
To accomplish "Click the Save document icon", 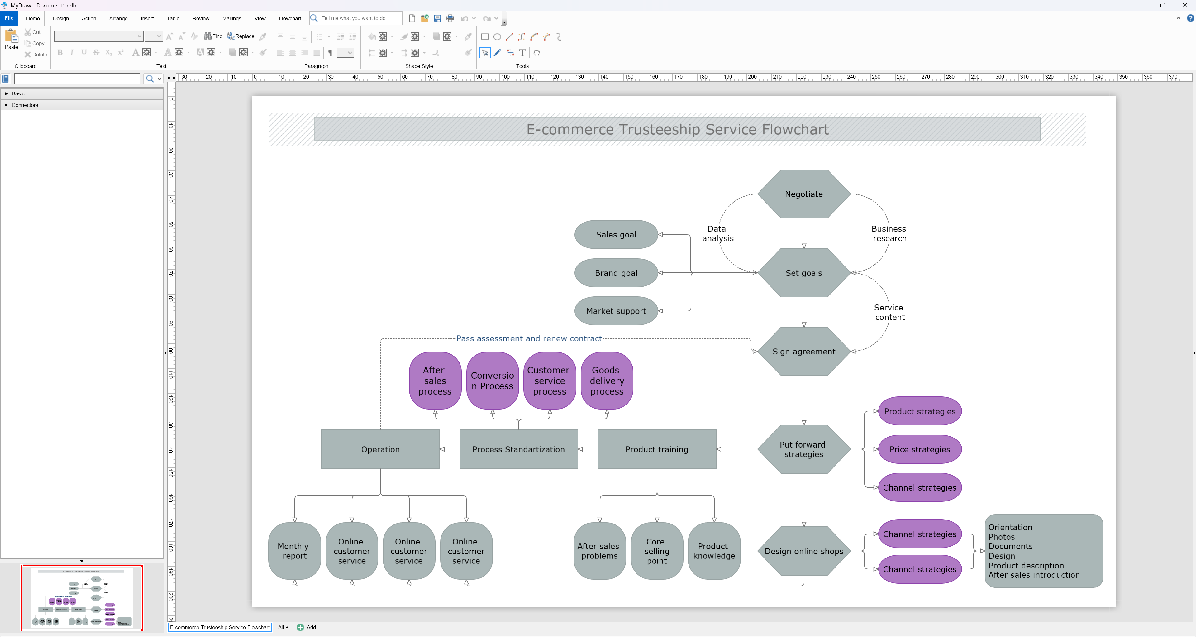I will coord(437,19).
